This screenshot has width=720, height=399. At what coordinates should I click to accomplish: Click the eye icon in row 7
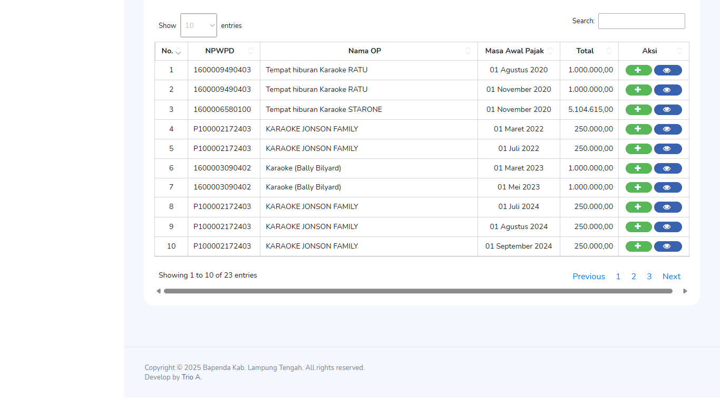click(x=667, y=187)
